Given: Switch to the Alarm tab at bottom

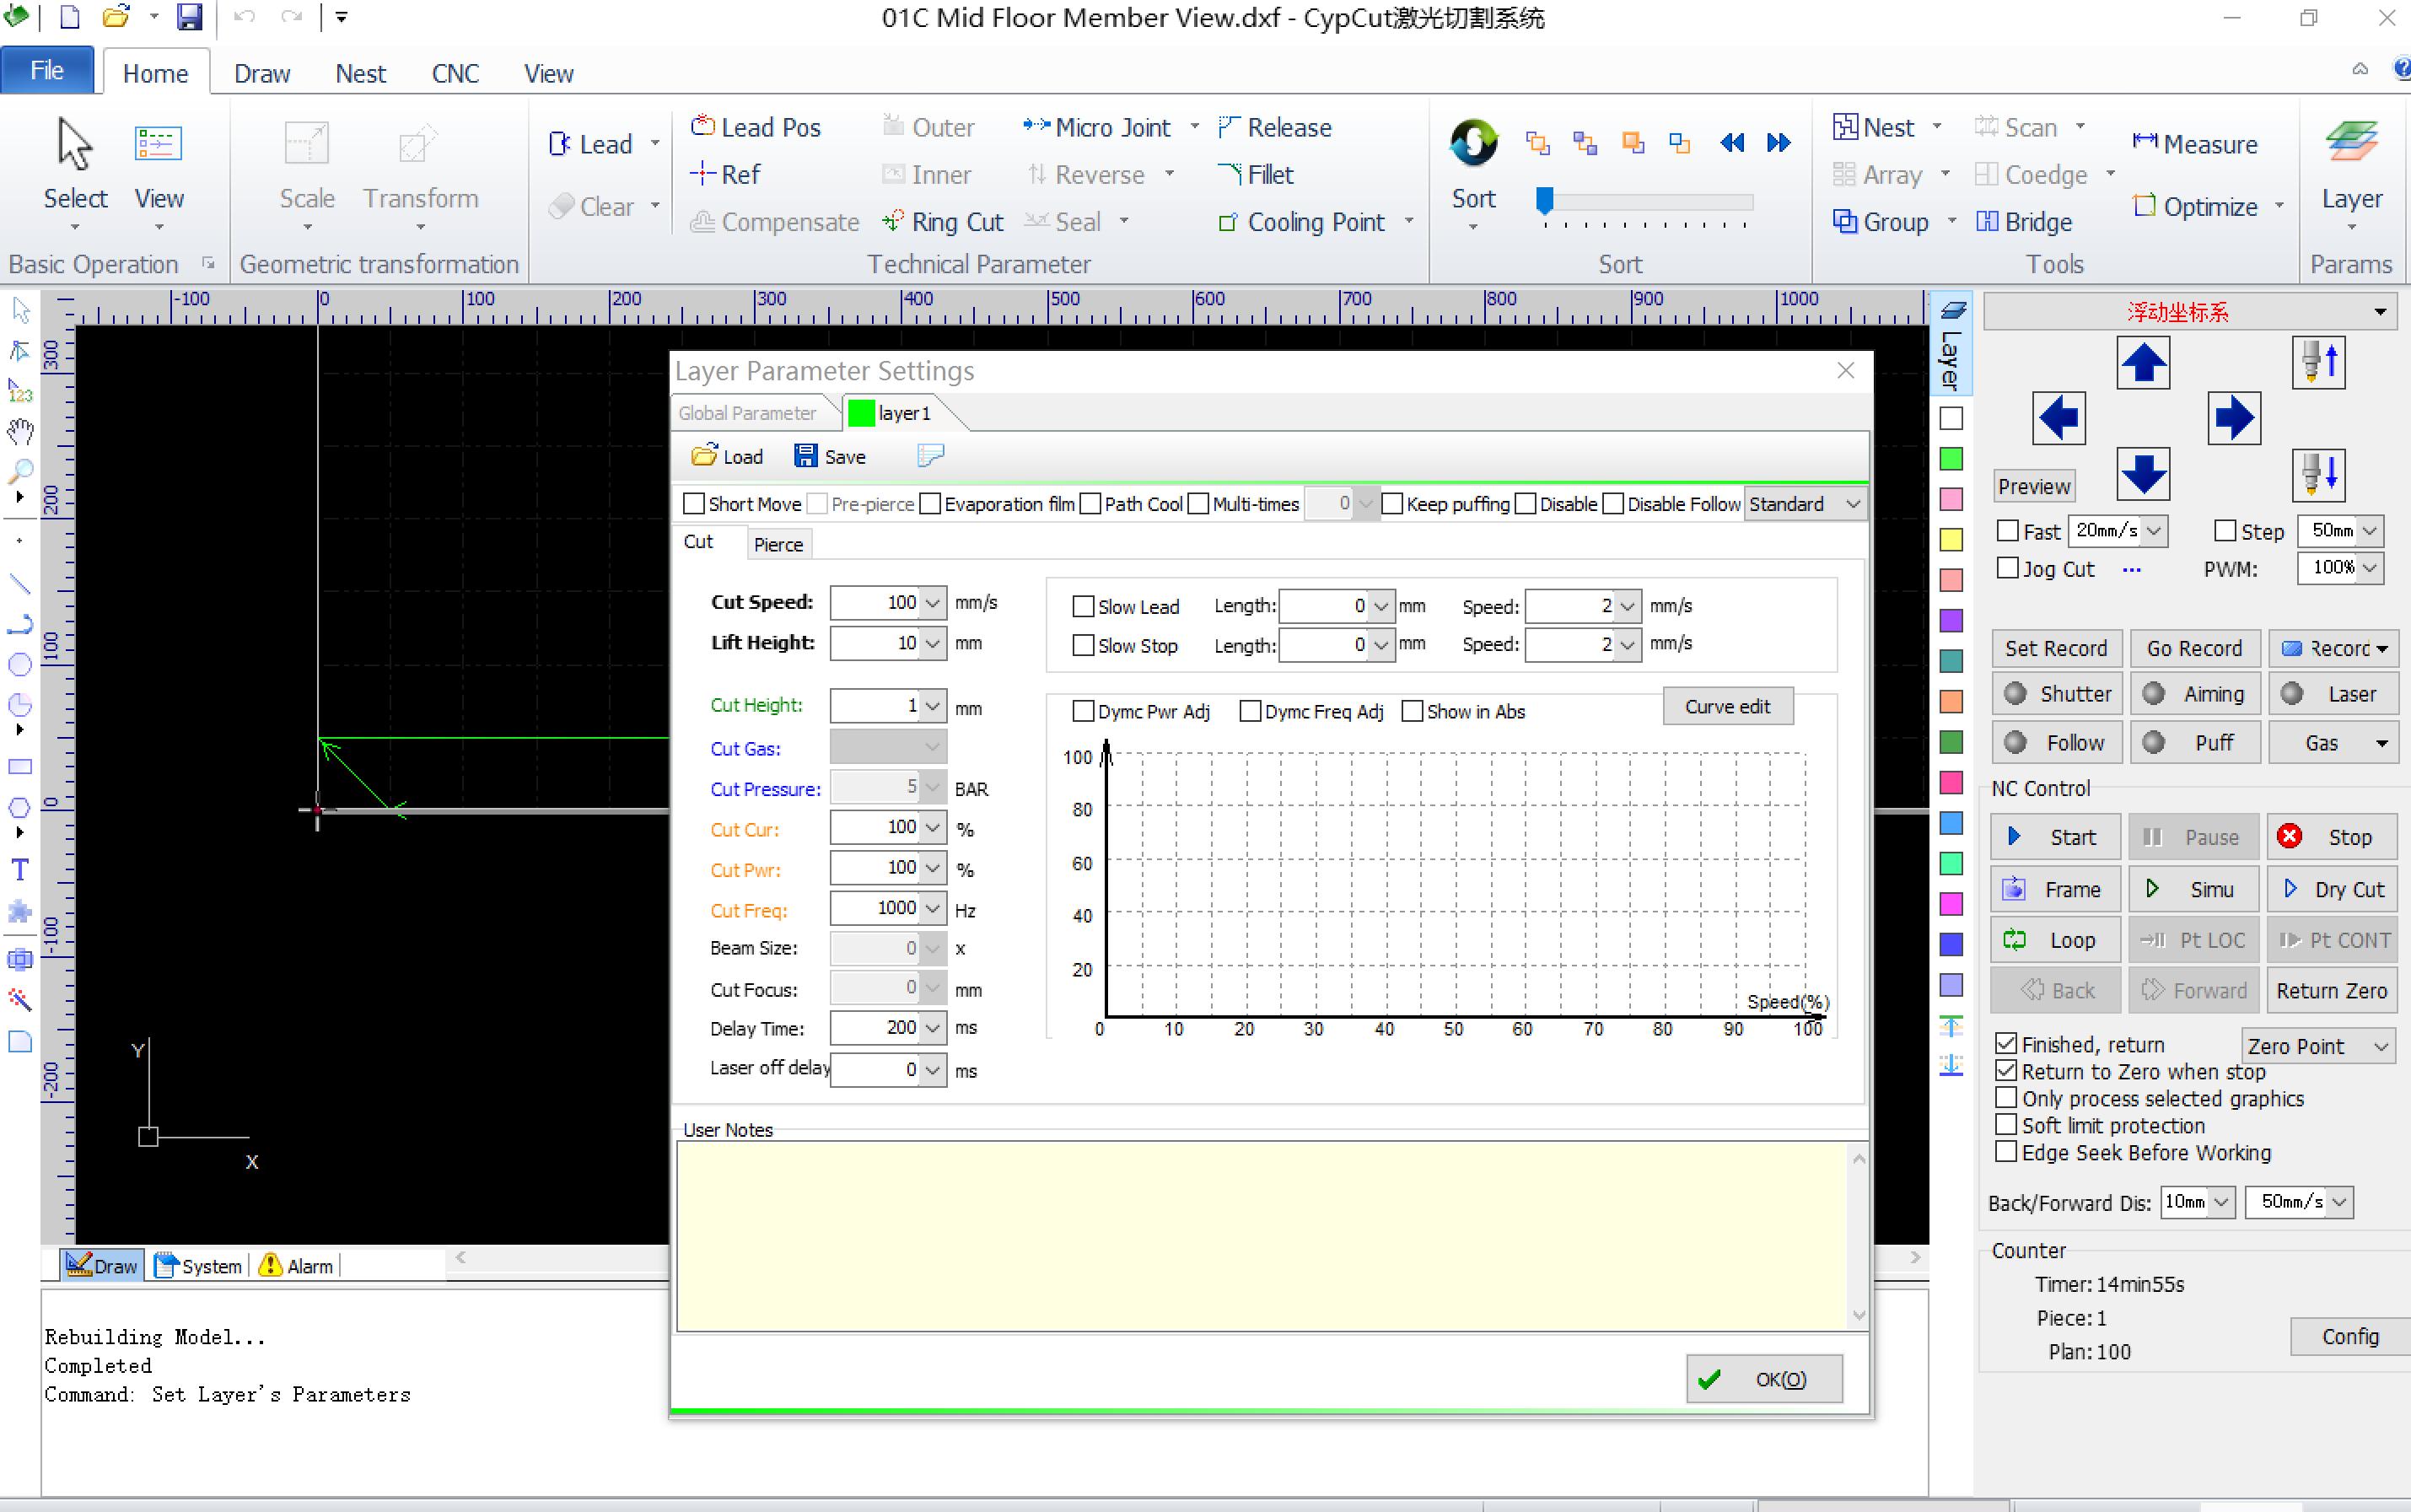Looking at the screenshot, I should [x=297, y=1266].
